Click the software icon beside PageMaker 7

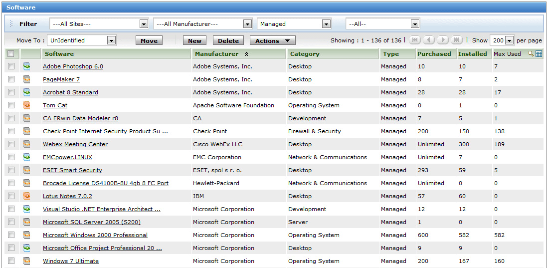(x=26, y=79)
